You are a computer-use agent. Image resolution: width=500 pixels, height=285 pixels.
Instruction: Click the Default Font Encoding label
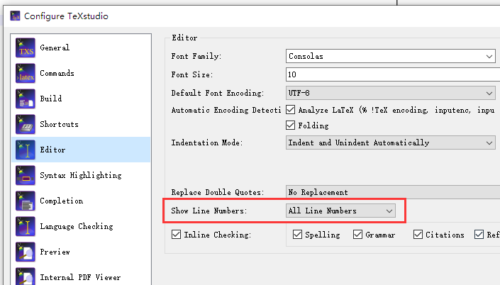tap(218, 93)
